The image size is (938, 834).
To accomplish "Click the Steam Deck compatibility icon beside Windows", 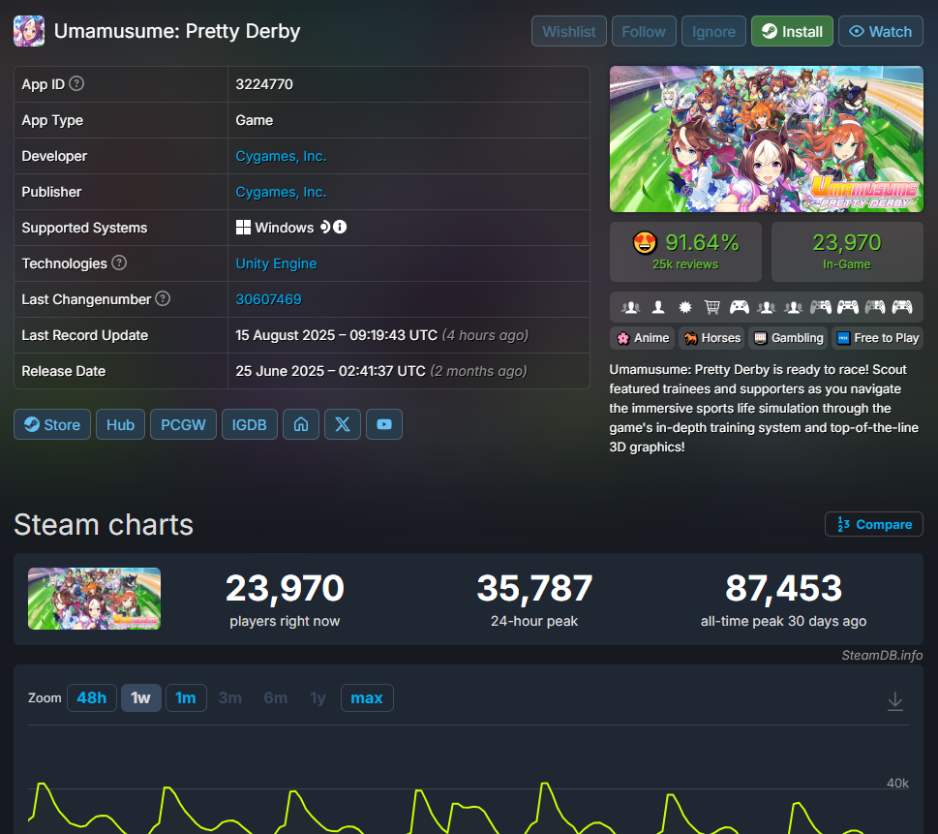I will (325, 227).
